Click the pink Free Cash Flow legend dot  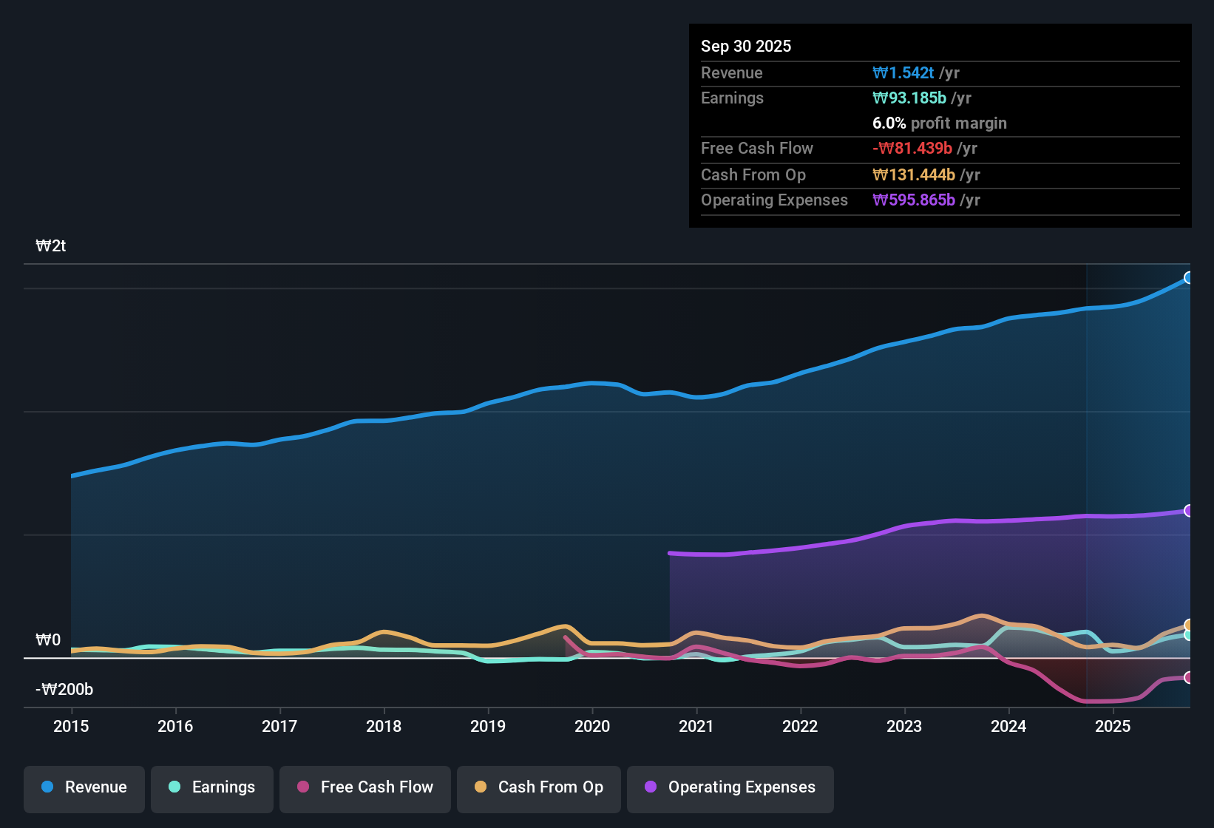pos(302,787)
